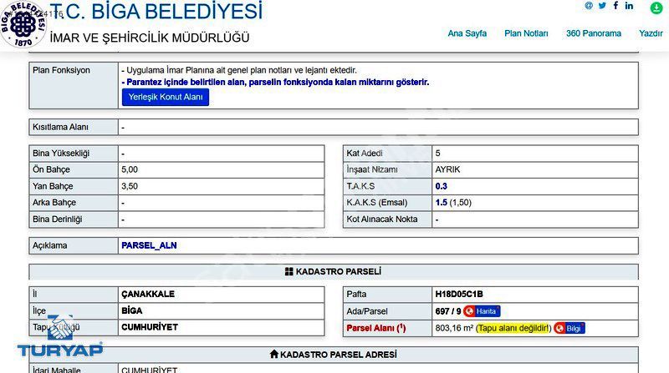Open the Facebook icon link

616,6
